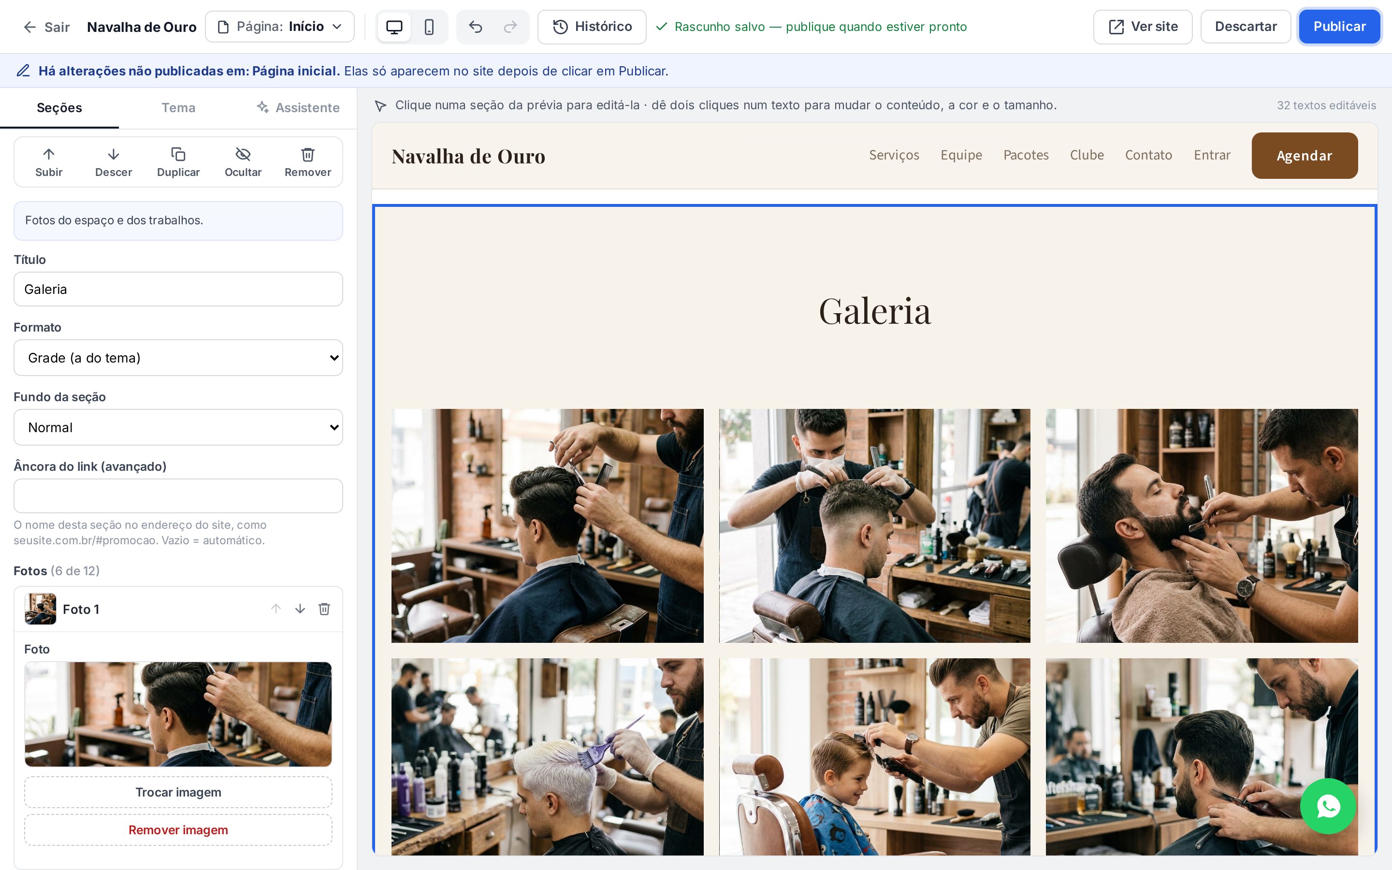Select the beard-shaving gallery photo

pyautogui.click(x=1202, y=526)
